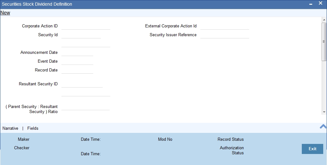
Task: Click the scrollbar down arrow
Action: point(324,112)
